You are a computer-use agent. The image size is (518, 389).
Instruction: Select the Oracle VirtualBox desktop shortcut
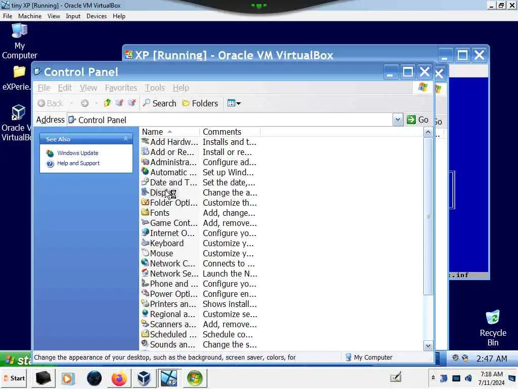click(16, 123)
